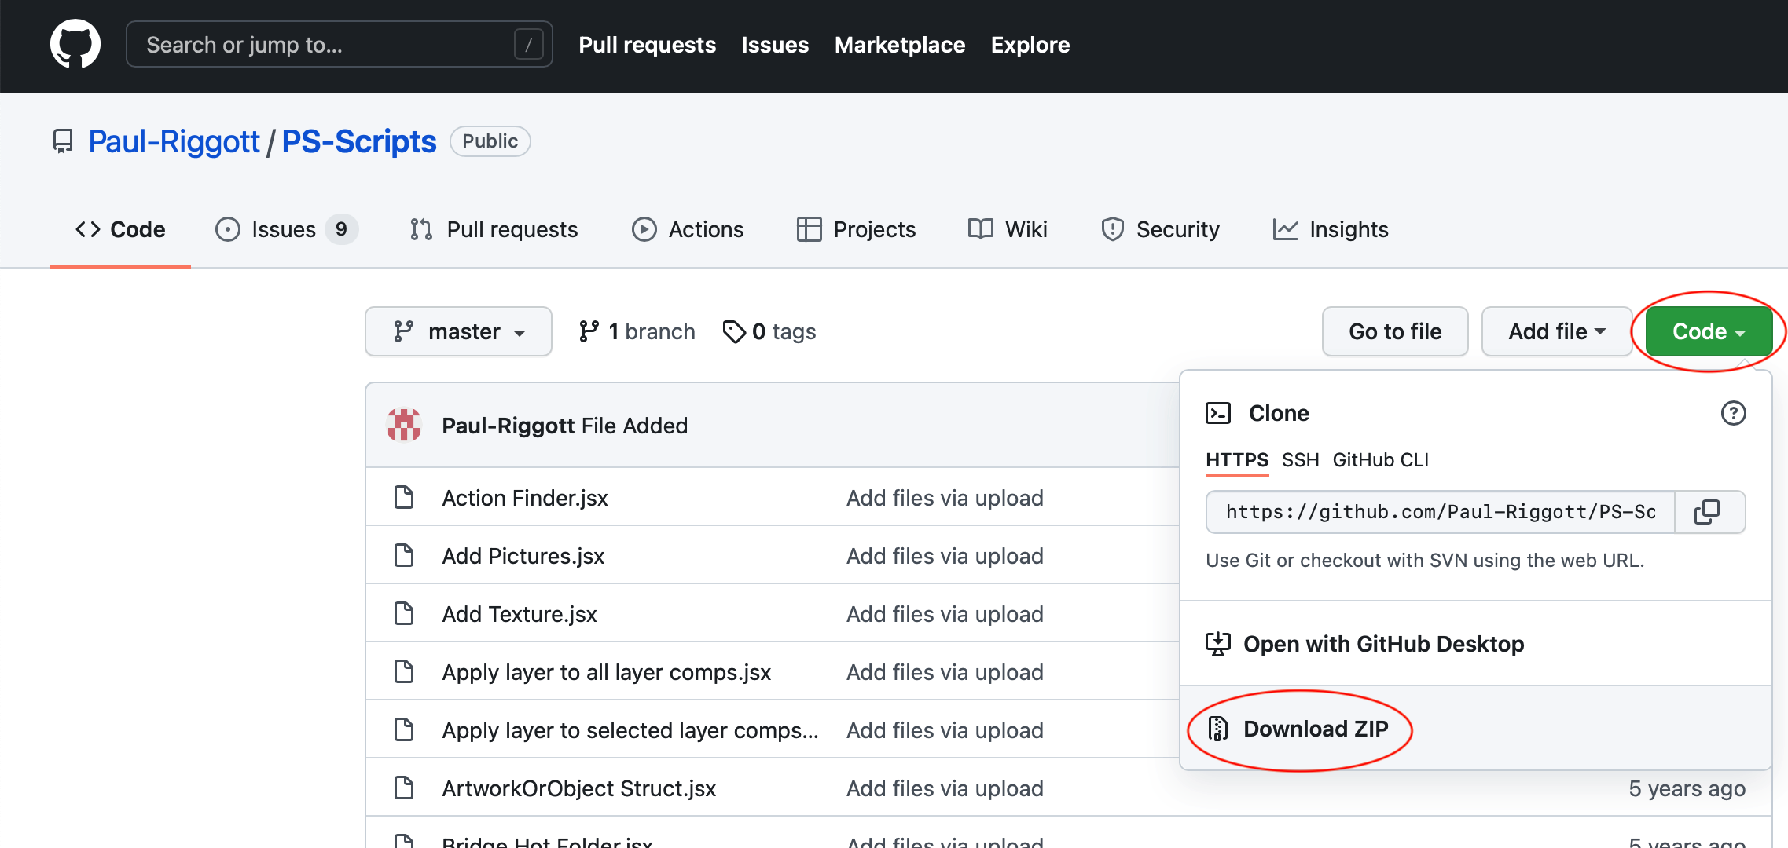Screen dimensions: 1788x848
Task: Switch to the Insights tab
Action: 1330,229
